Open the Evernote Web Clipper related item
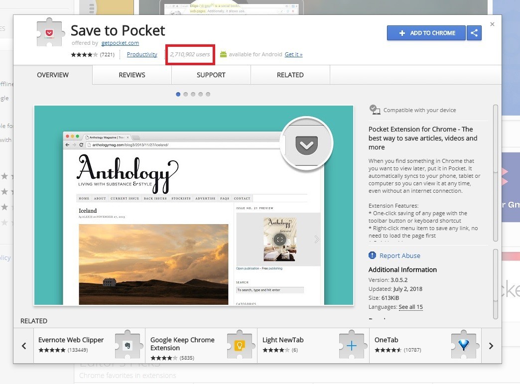Screen dimensions: 520x384 (x=89, y=346)
